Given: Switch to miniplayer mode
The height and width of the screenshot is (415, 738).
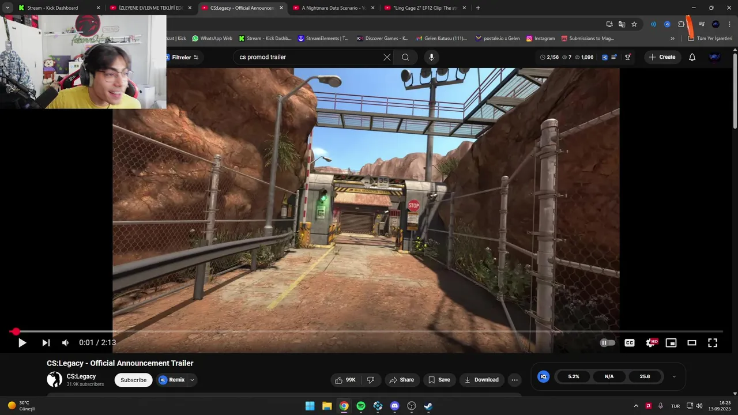Looking at the screenshot, I should click(x=671, y=343).
